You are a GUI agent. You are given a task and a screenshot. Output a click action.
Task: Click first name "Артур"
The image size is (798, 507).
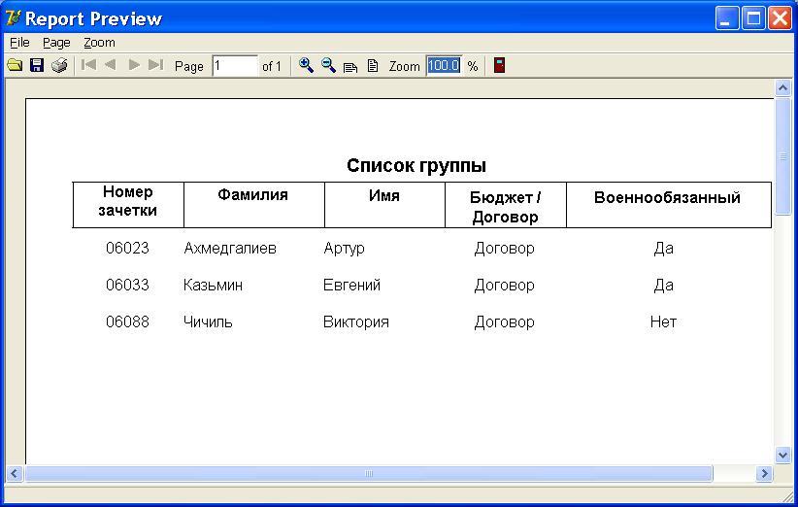pos(344,249)
